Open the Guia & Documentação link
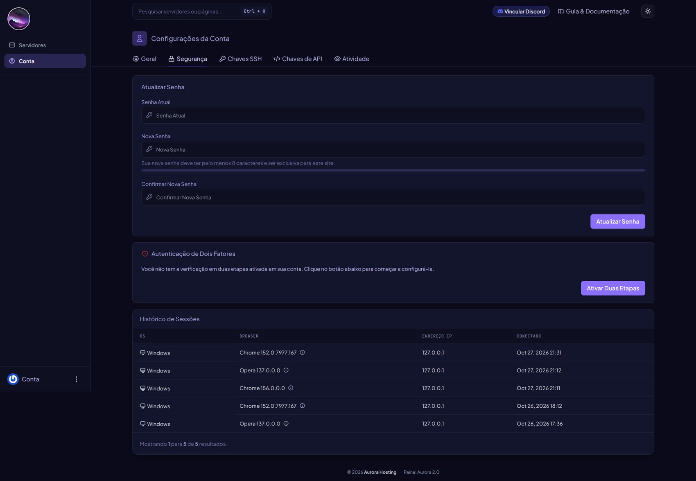 pos(593,11)
